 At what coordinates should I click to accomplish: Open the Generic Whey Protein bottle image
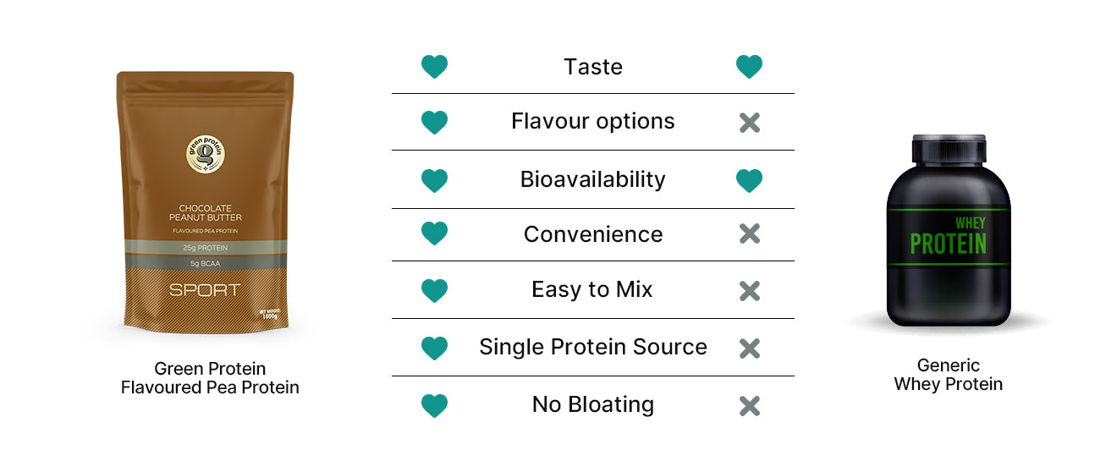click(x=948, y=230)
